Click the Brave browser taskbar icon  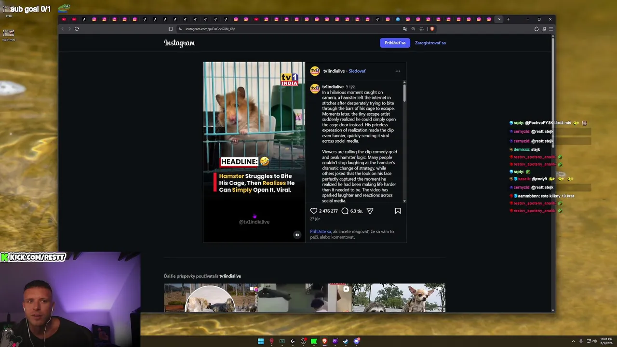(x=324, y=341)
